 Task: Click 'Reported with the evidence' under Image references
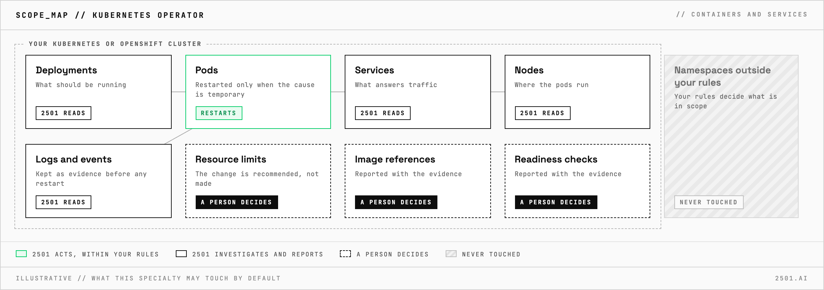408,174
